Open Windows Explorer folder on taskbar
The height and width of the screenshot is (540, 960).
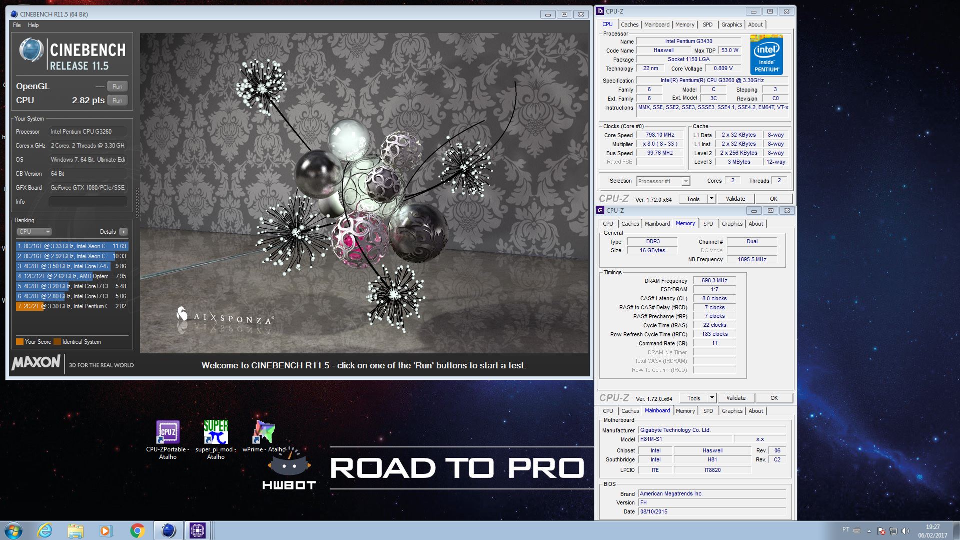point(76,530)
